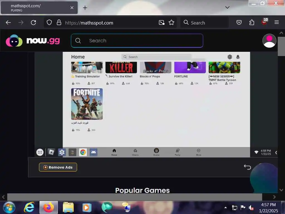Expand the list all tabs chevron
Viewport: 285px width, 214px height.
227,8
